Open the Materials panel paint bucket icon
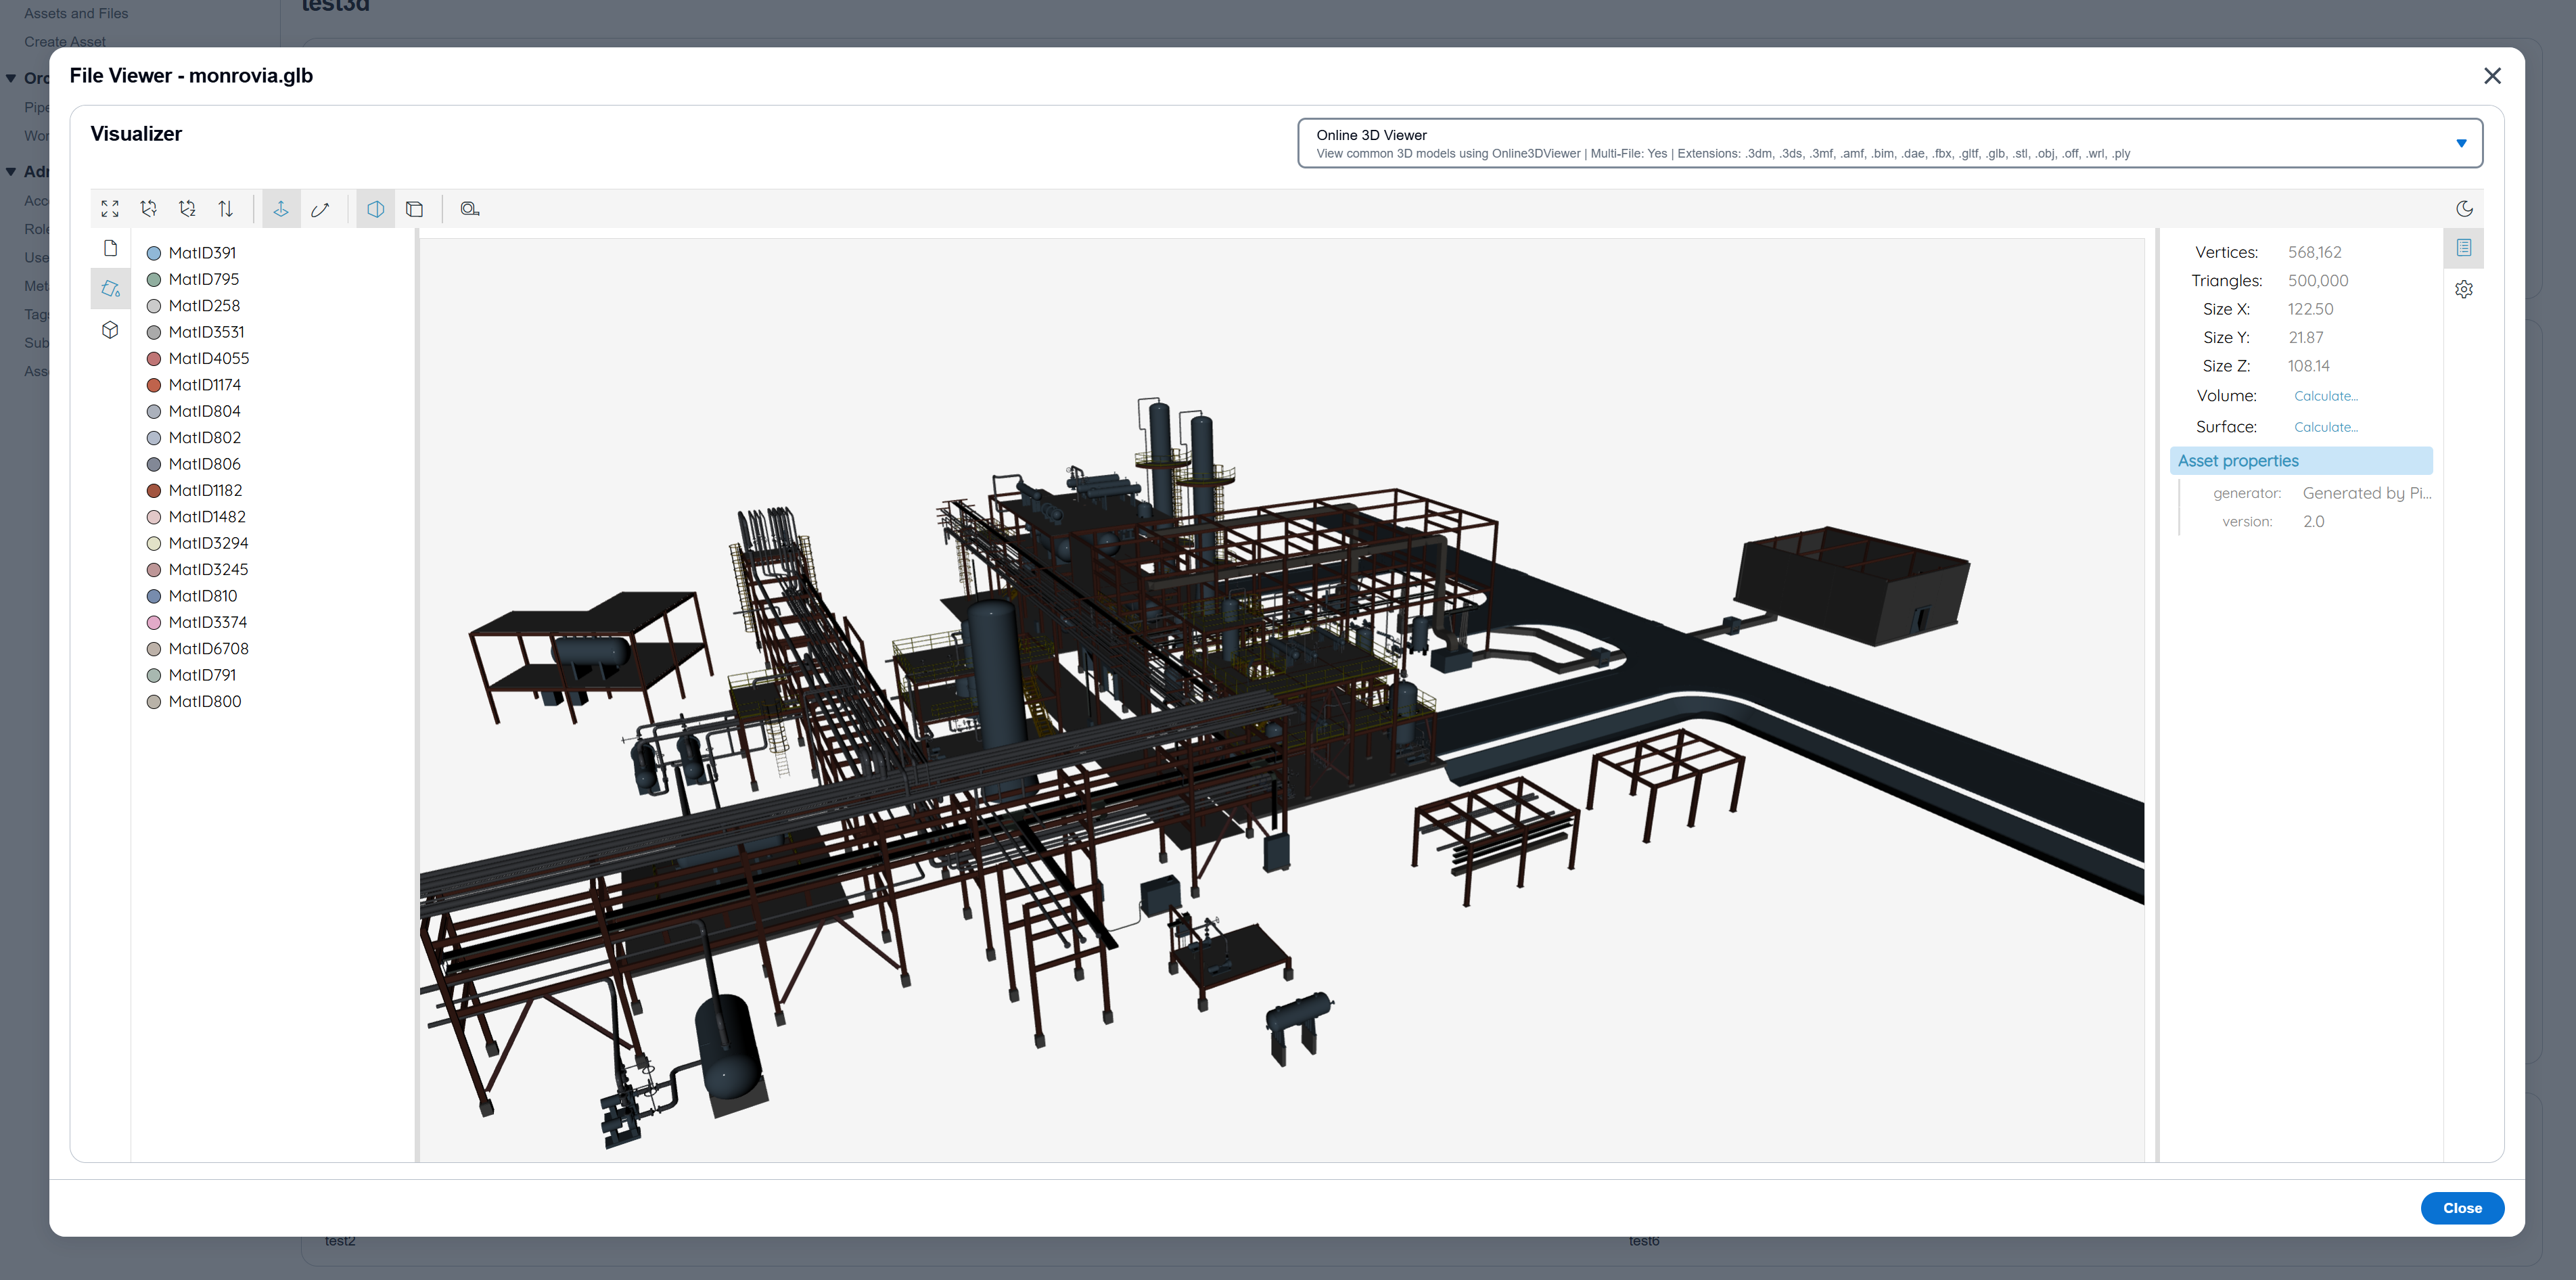This screenshot has width=2576, height=1280. click(x=110, y=289)
